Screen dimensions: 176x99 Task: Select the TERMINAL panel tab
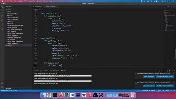pyautogui.click(x=64, y=71)
